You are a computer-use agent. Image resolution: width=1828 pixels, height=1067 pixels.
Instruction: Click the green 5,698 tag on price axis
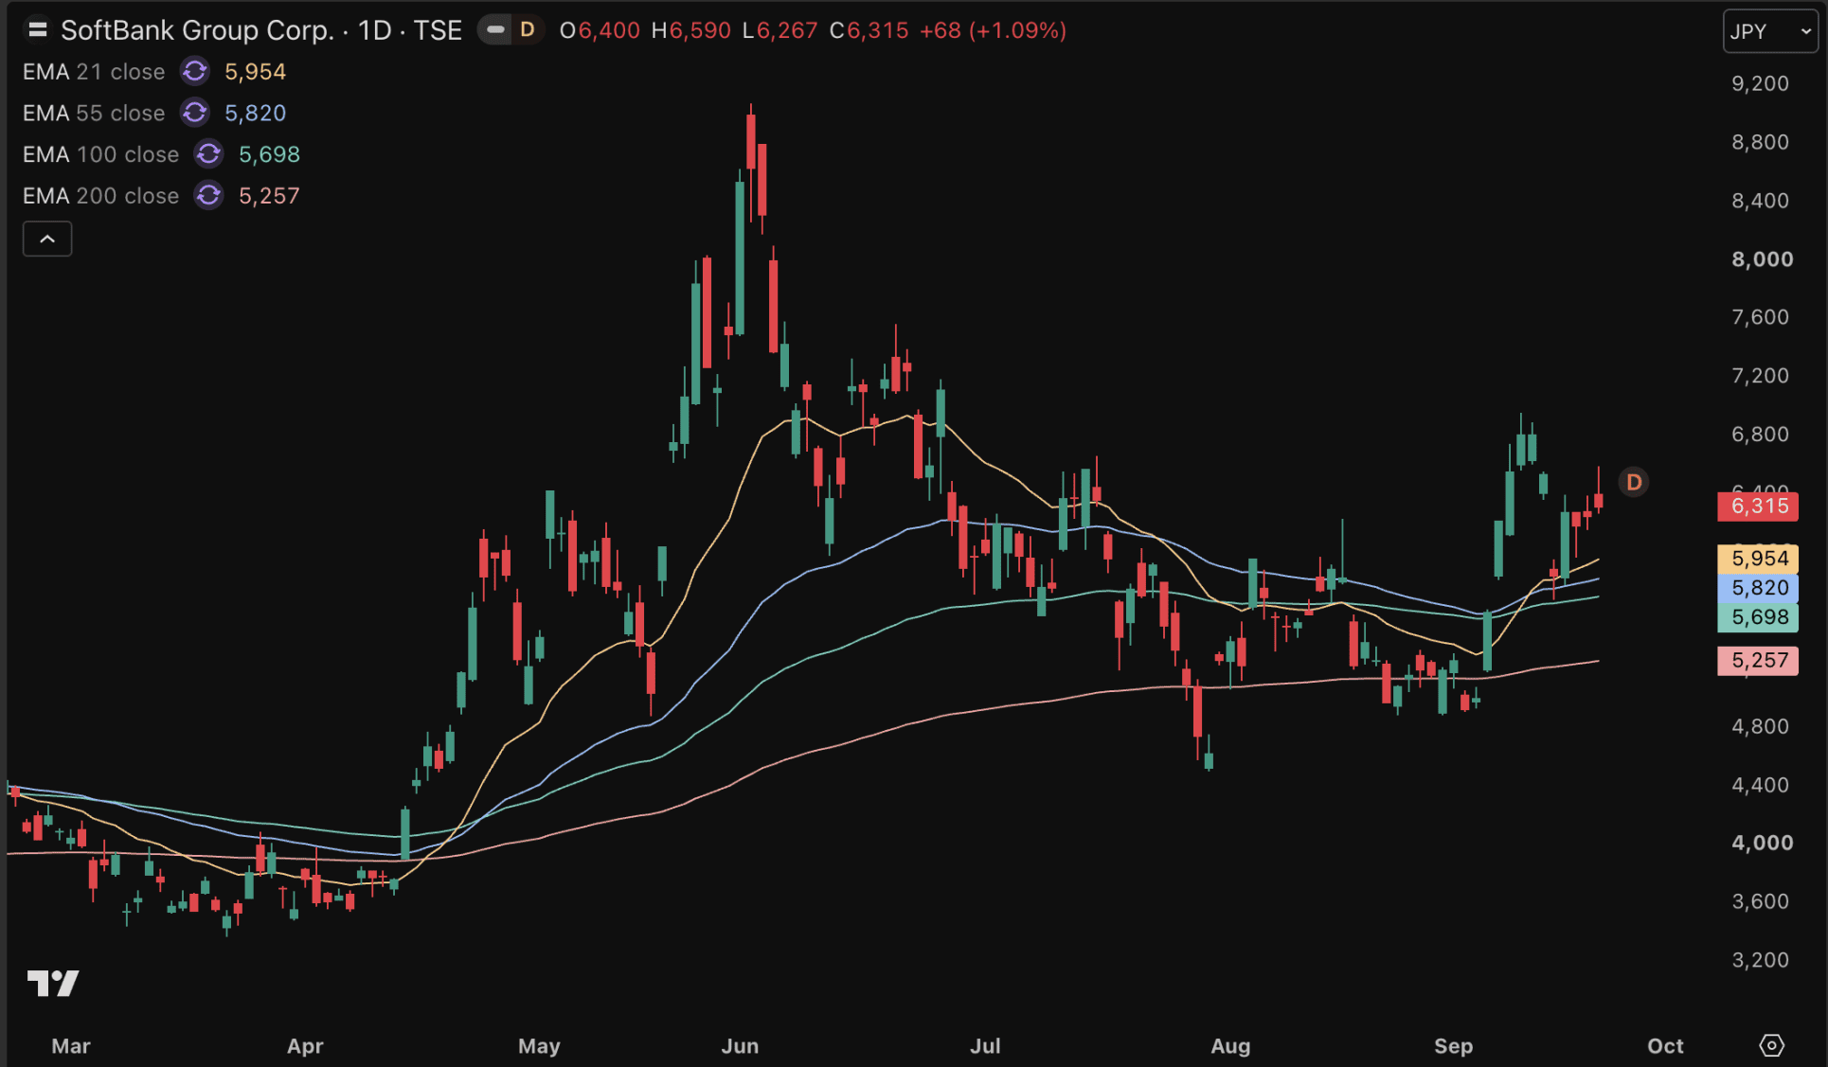(x=1758, y=617)
